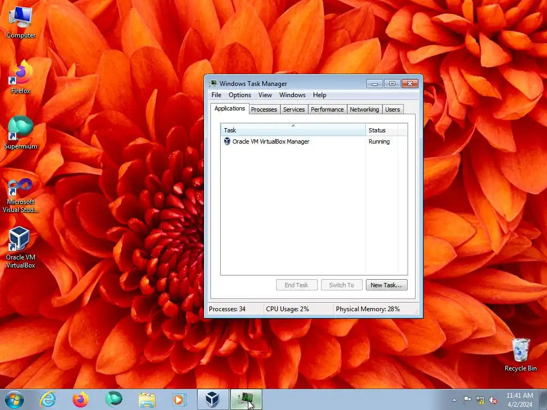Image resolution: width=547 pixels, height=410 pixels.
Task: Switch to the Performance tab
Action: click(x=327, y=109)
